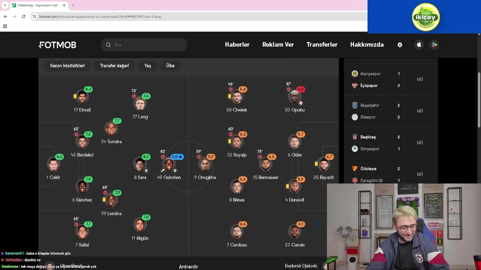Click the Güler player name
Screen dimensions: 481x270
pos(297,155)
